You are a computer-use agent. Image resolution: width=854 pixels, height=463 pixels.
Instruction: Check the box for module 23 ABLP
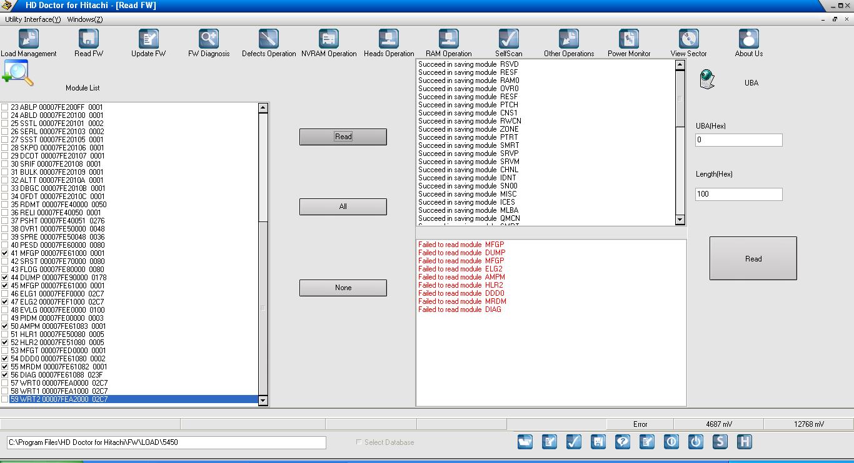pyautogui.click(x=5, y=107)
